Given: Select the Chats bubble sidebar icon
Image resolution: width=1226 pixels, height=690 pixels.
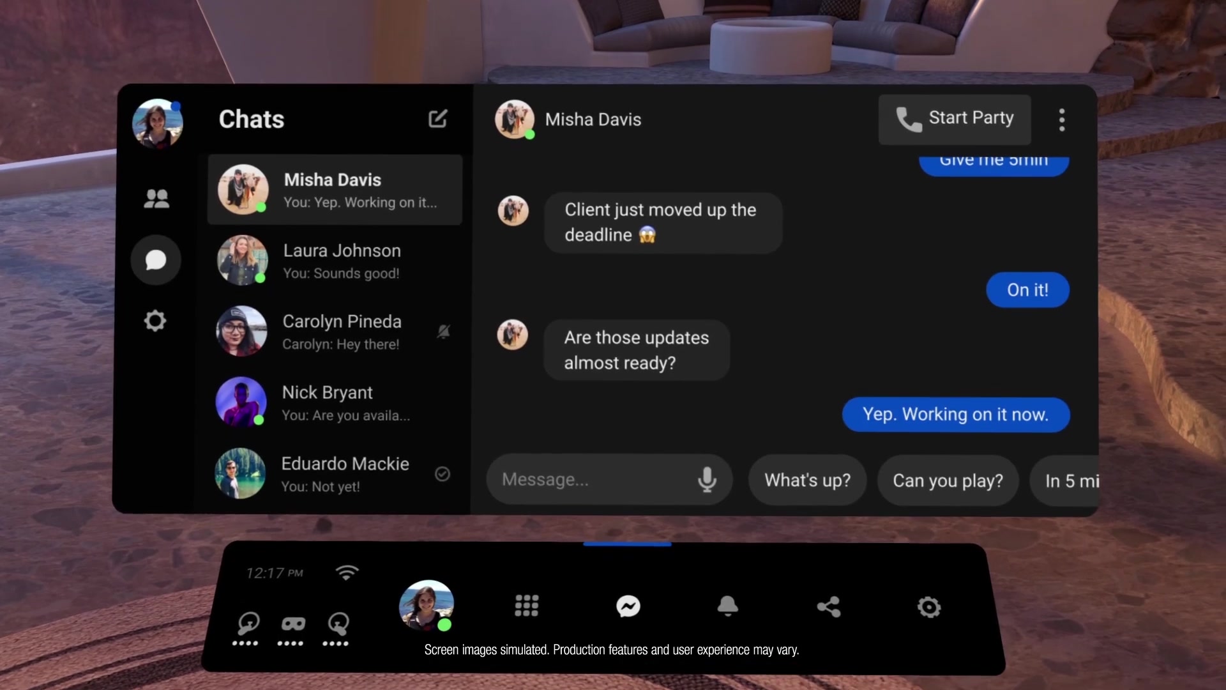Looking at the screenshot, I should (156, 260).
